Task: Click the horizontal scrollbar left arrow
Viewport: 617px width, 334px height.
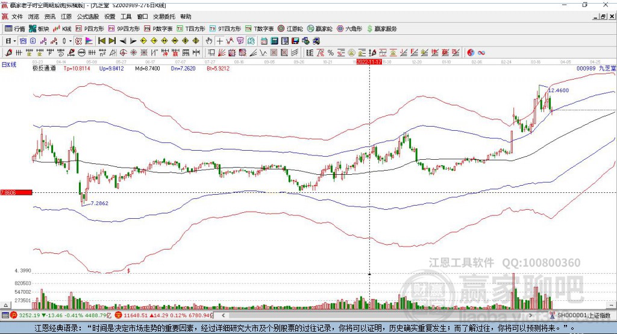Action: 223,315
